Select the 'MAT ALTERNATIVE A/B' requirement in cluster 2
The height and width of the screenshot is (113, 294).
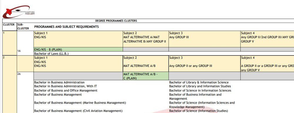[x=139, y=66]
